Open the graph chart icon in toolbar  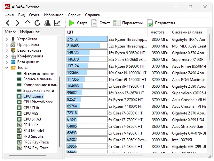click(57, 23)
